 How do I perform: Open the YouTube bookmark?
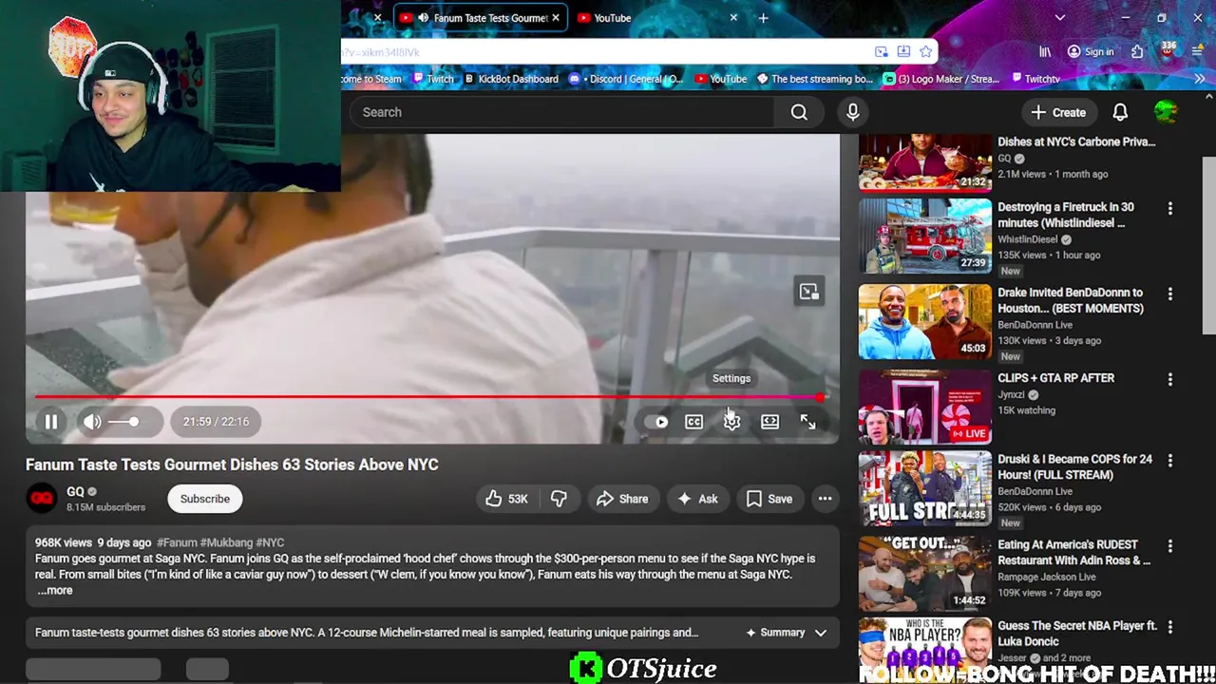point(721,79)
